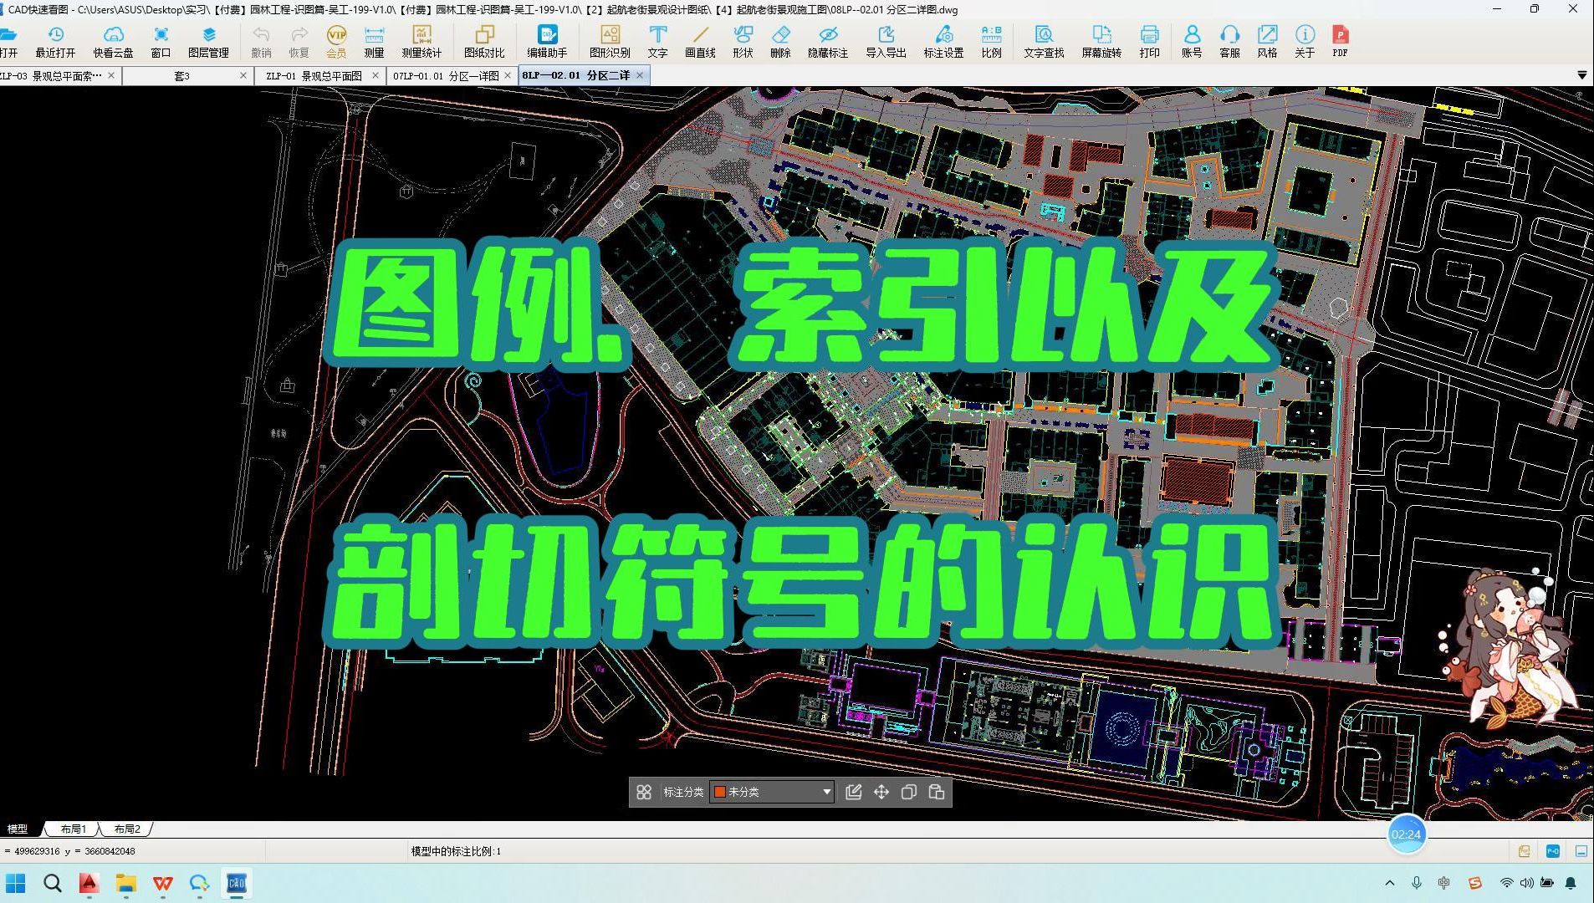The height and width of the screenshot is (903, 1594).
Task: Toggle 隐藏标注 to hide annotations
Action: click(827, 40)
